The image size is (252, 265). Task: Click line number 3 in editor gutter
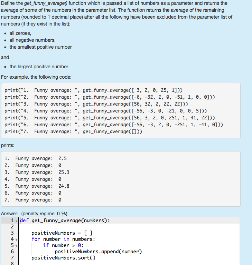12,233
